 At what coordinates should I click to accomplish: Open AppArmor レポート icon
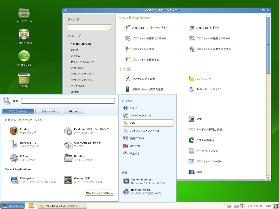coord(192,28)
